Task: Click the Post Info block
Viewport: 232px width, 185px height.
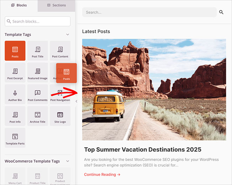Action: (15, 116)
